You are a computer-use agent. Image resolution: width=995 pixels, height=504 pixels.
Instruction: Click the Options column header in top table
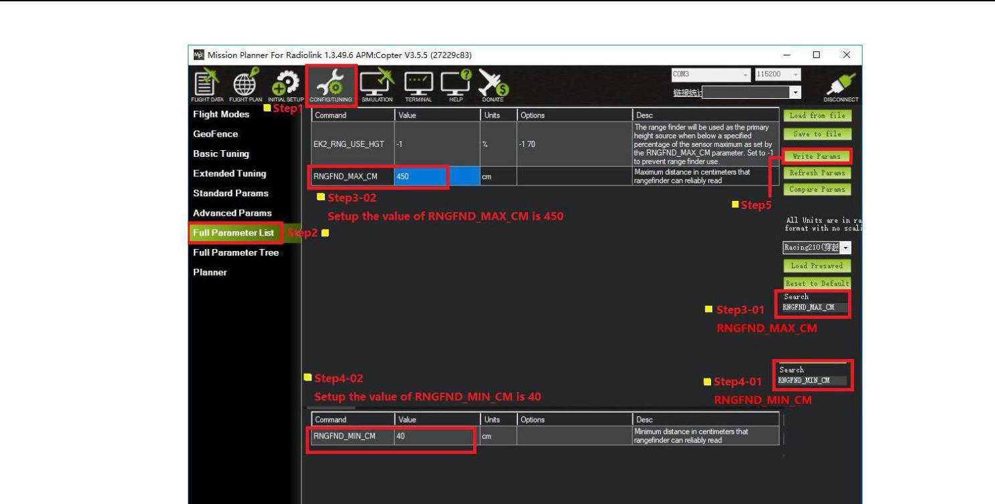tap(575, 115)
